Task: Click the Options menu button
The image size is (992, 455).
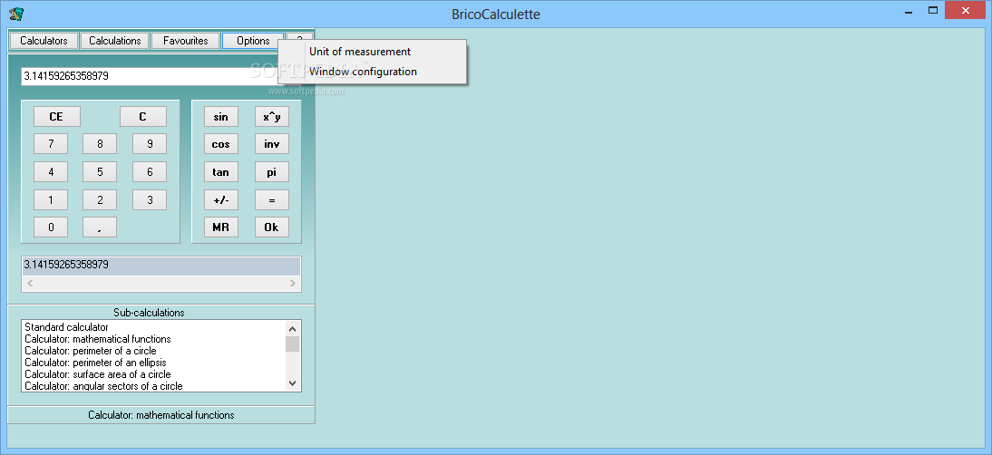Action: [x=253, y=41]
